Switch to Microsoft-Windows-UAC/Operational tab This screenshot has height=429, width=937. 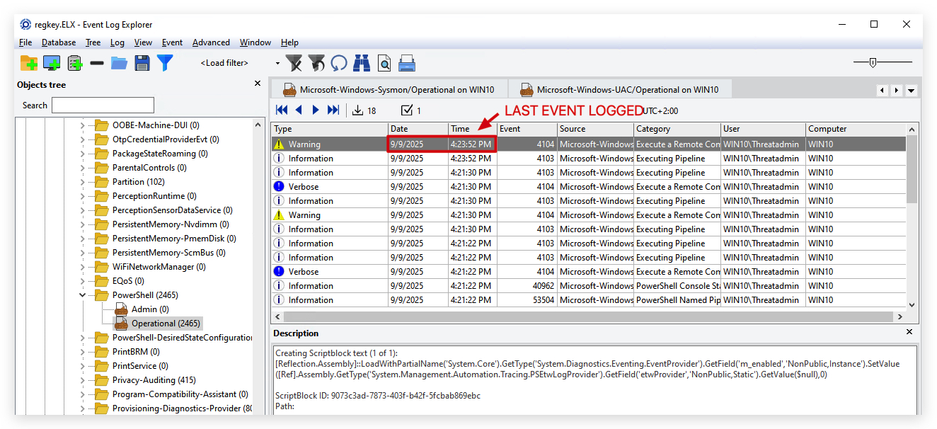(619, 90)
